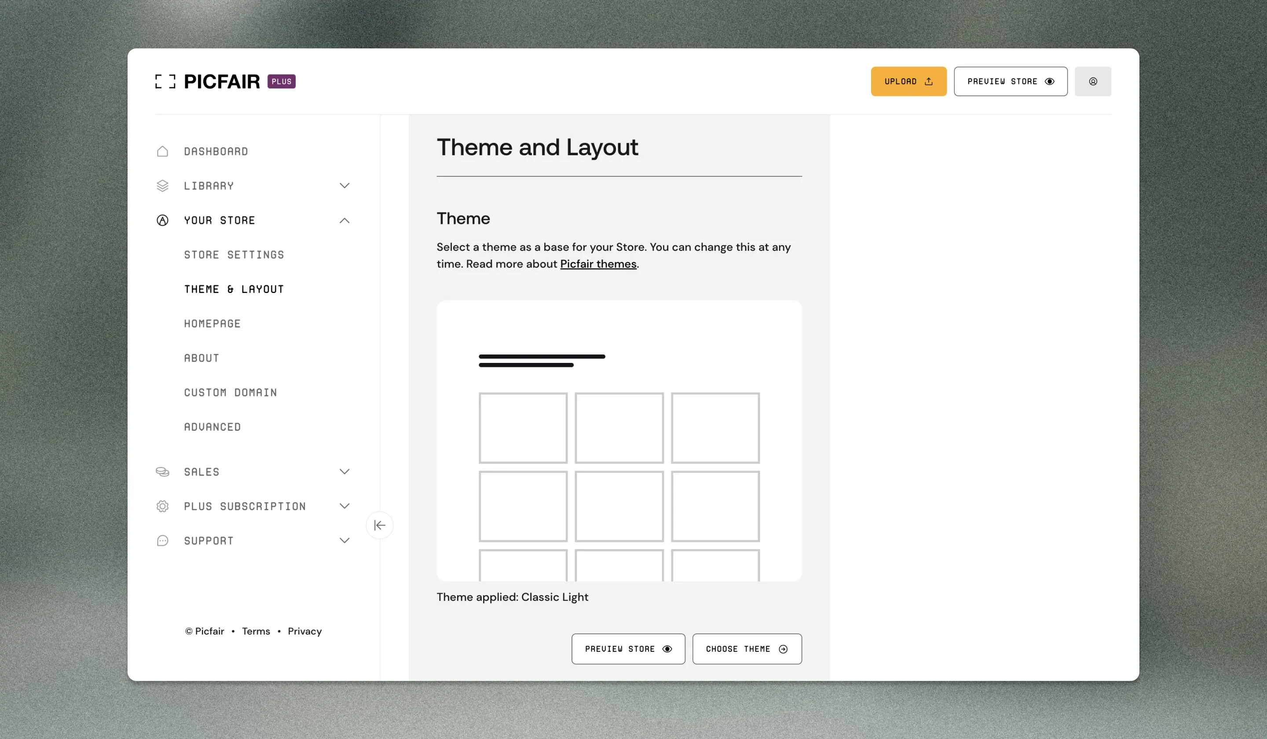Screen dimensions: 1267x739
Task: Expand the Sales section chevron
Action: (x=344, y=472)
